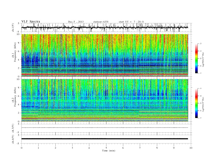Click the time axis tick label "10"
Viewport: 215px width, 166px height.
pos(191,148)
